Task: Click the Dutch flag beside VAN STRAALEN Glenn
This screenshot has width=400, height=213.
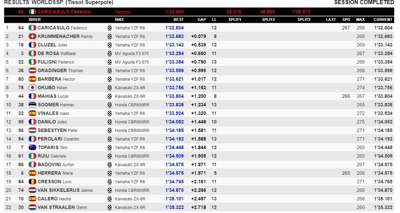Action: [x=33, y=208]
